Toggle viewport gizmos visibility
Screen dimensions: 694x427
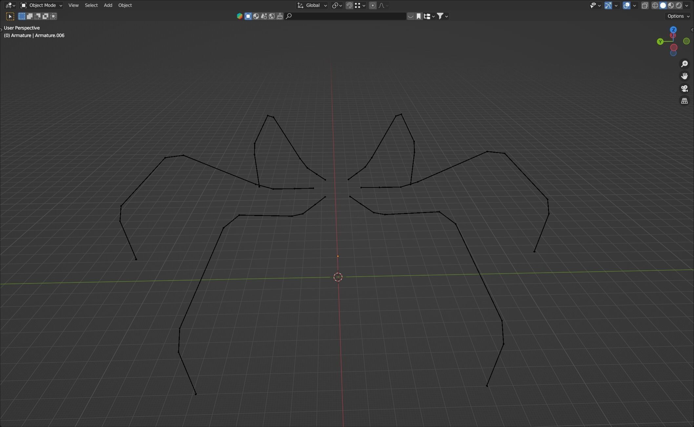coord(608,5)
